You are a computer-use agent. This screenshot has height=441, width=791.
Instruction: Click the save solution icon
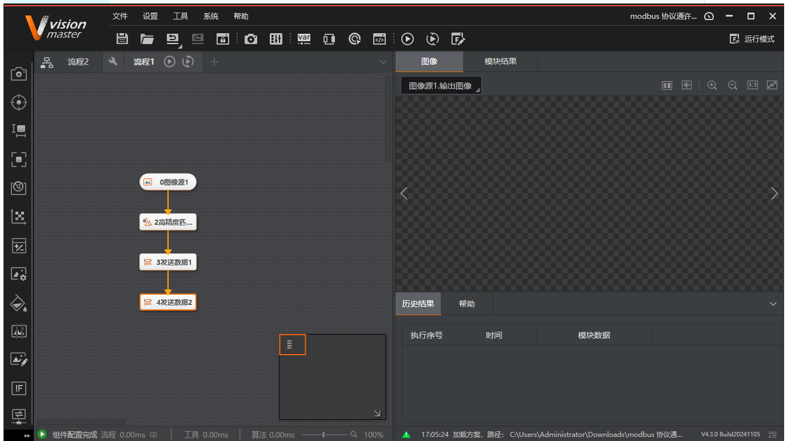pyautogui.click(x=122, y=39)
